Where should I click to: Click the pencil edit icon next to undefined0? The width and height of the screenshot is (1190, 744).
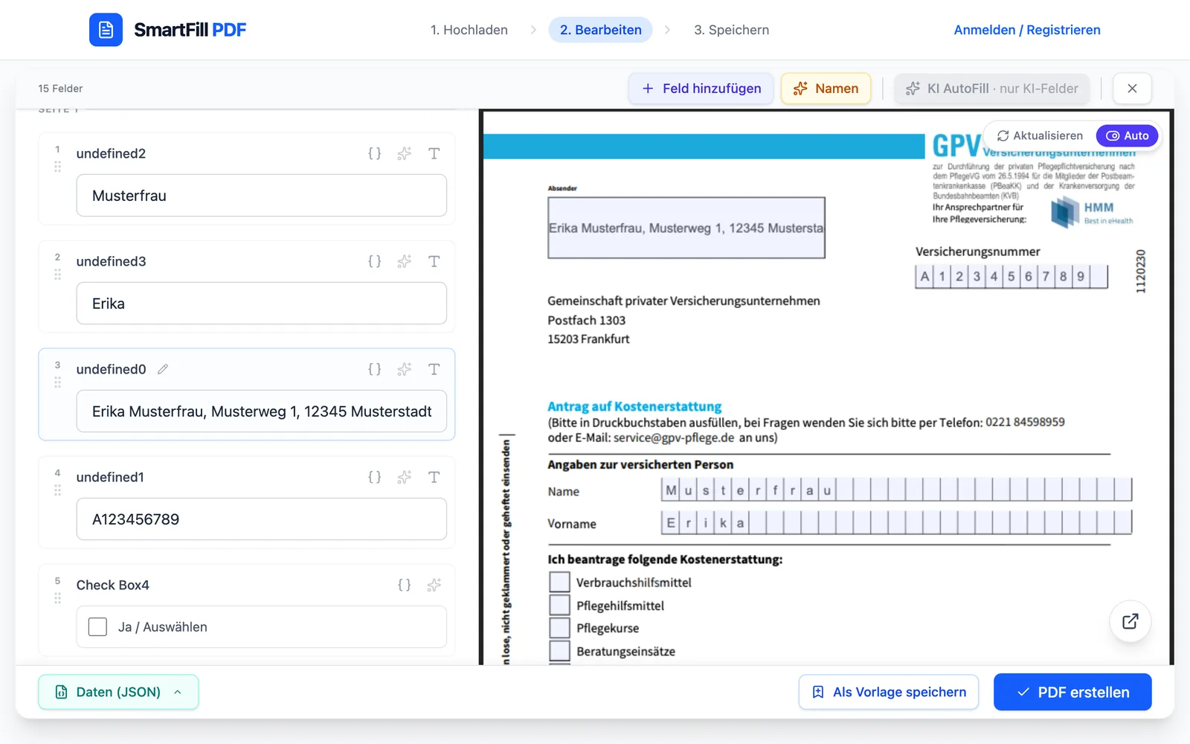coord(163,369)
